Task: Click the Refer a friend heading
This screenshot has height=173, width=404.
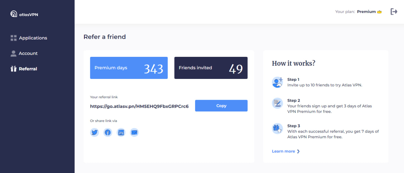Action: [x=104, y=37]
